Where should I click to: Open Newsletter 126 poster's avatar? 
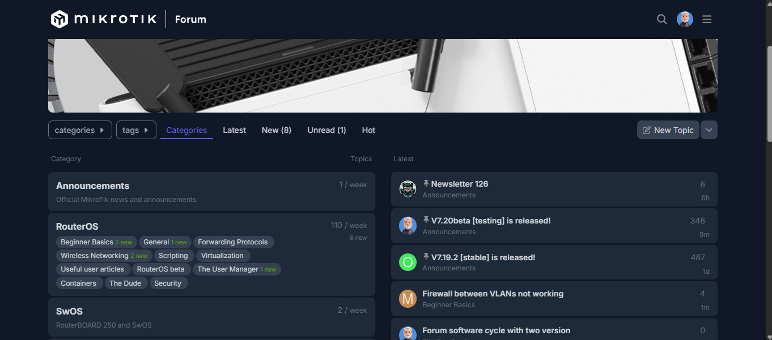[x=408, y=189]
